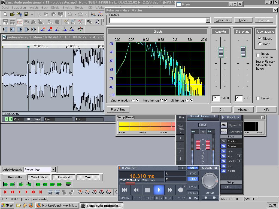Screen dimensions: 279x209
Task: Undo the last action via toolbar arrow
Action: click(x=70, y=14)
